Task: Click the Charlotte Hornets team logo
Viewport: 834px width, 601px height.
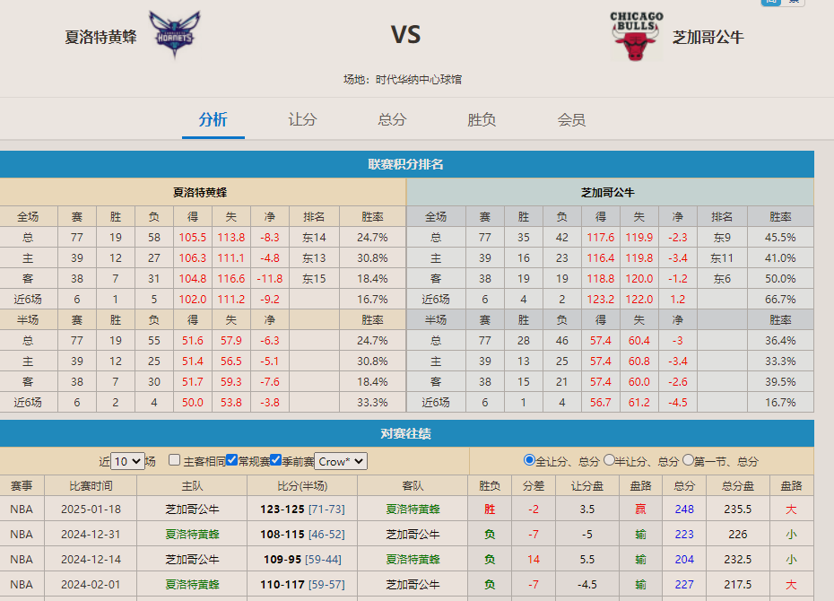Action: pos(176,34)
